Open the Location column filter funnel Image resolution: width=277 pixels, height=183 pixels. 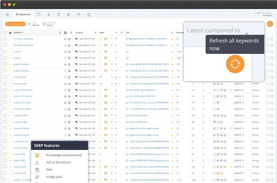pyautogui.click(x=95, y=33)
